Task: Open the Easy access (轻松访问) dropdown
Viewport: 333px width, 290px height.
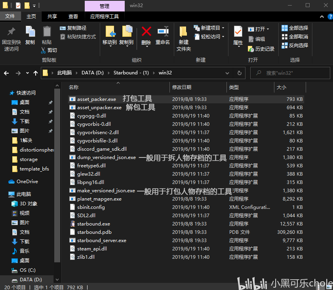Action: coord(209,37)
